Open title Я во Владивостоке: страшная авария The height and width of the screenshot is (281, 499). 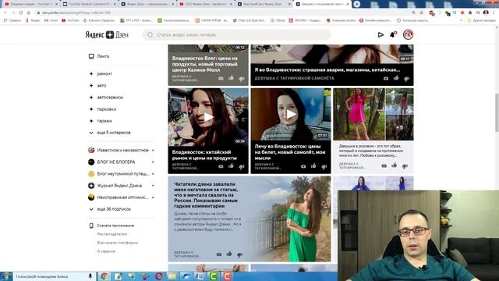pos(327,69)
